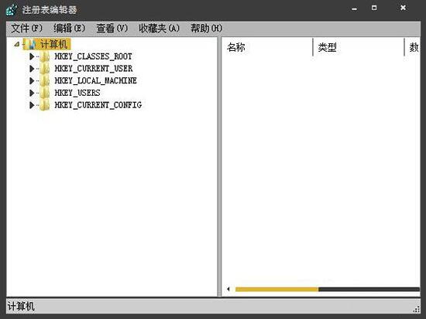
Task: Collapse the 计算机 root node
Action: point(17,44)
